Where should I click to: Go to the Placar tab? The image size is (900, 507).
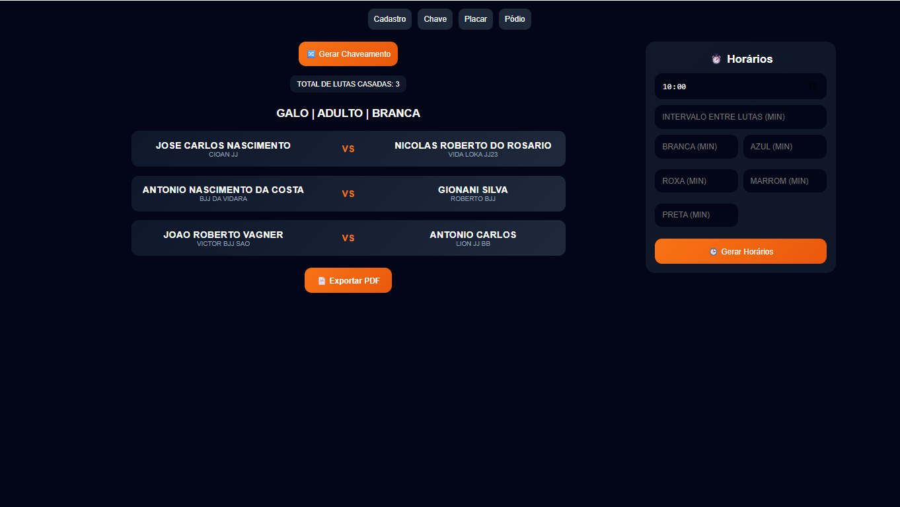[476, 19]
